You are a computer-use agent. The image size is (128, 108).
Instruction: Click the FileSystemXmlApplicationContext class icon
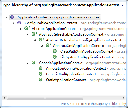pyautogui.click(x=55, y=57)
